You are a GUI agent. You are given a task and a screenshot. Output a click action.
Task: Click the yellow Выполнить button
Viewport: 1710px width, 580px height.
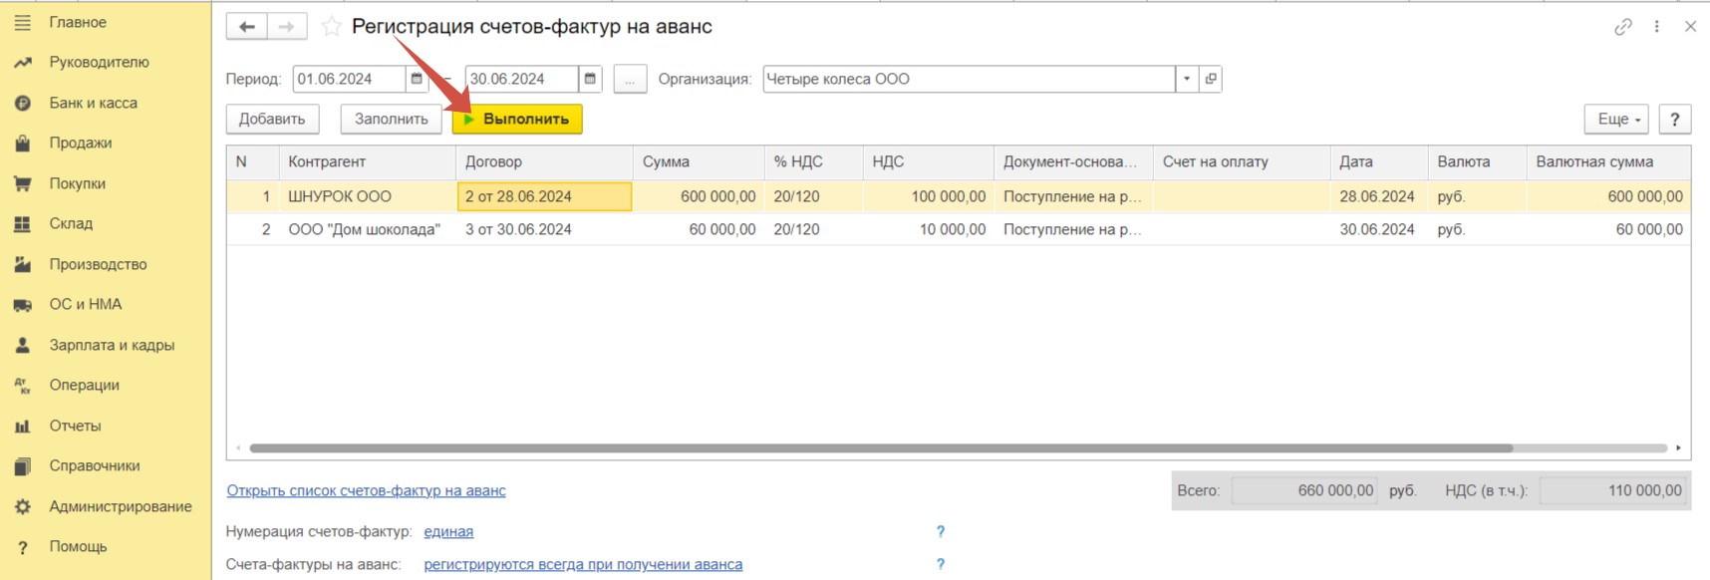517,119
